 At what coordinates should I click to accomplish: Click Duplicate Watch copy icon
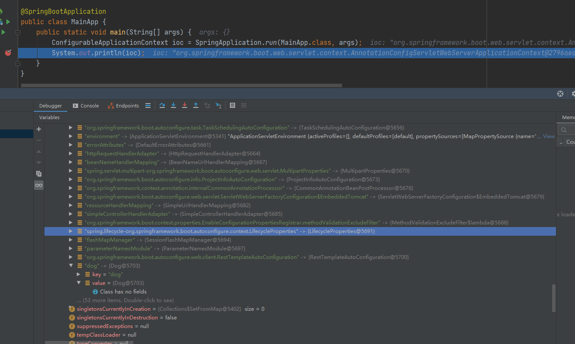[x=39, y=174]
